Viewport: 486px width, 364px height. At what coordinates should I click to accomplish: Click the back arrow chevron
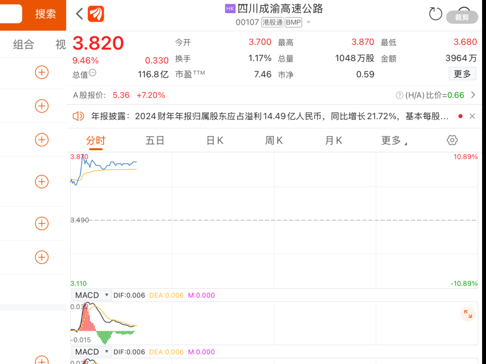(x=79, y=14)
